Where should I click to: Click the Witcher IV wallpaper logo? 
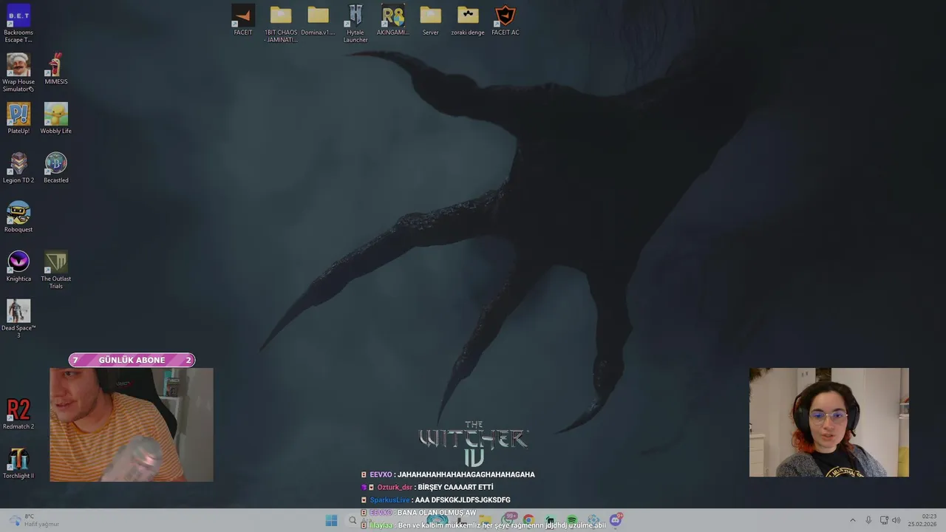click(474, 444)
